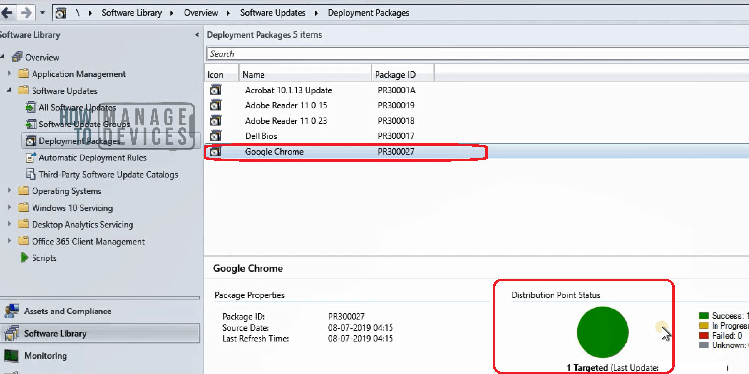Select the Scripts tree item
The width and height of the screenshot is (749, 374).
(44, 258)
